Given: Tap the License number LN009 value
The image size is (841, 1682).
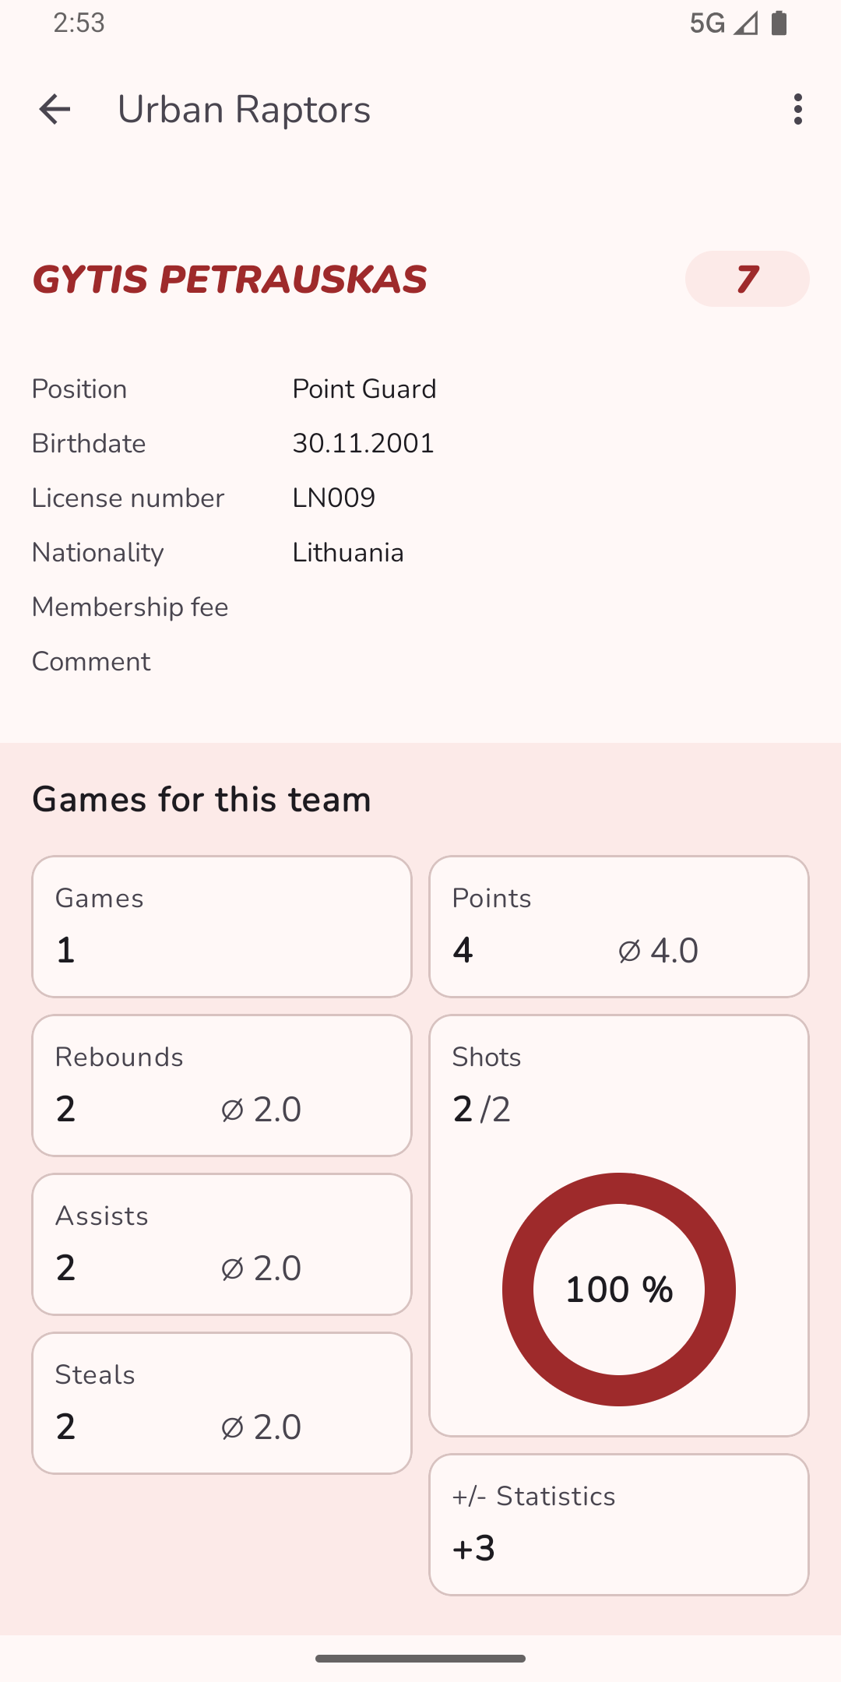Looking at the screenshot, I should click(334, 498).
